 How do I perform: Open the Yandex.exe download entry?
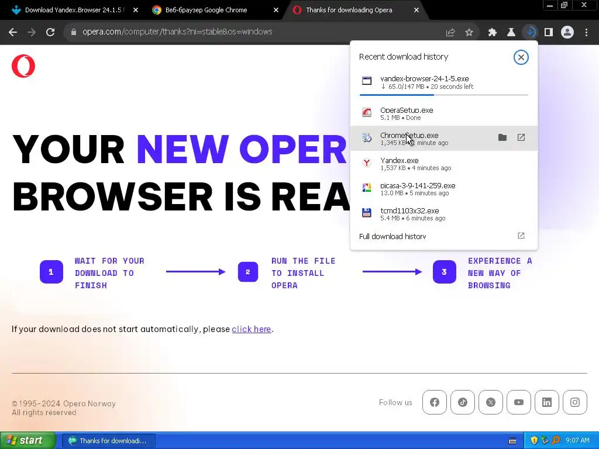click(444, 164)
